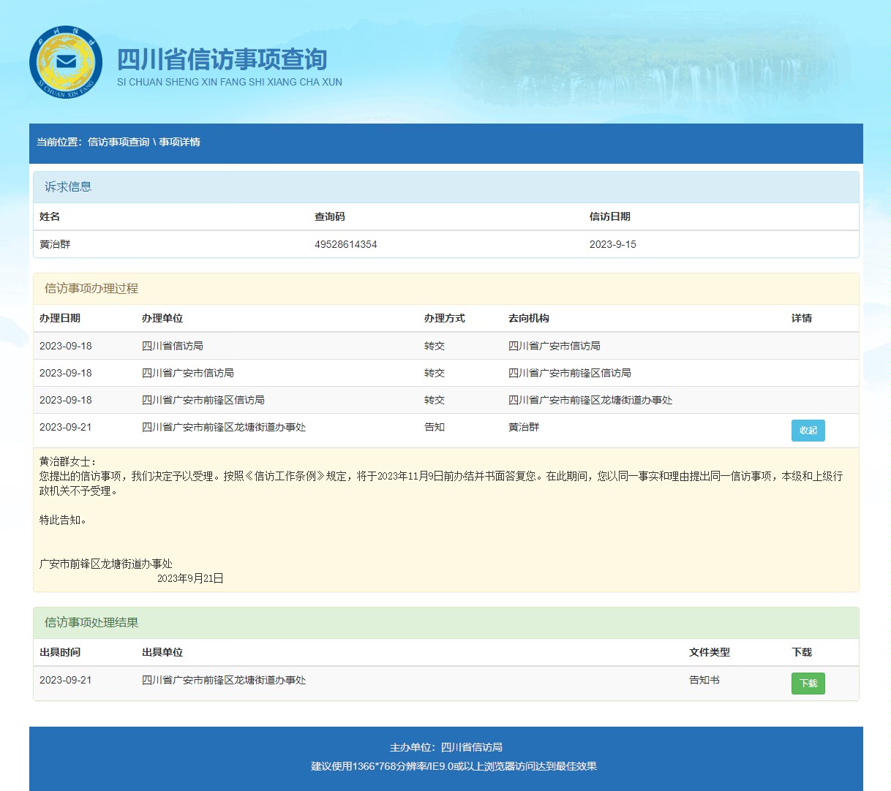Select the 信访事项处理结果 panel header
The width and height of the screenshot is (891, 791).
coord(91,623)
